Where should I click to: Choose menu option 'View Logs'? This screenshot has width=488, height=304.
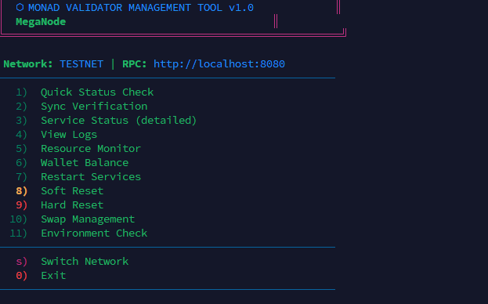[x=69, y=135]
